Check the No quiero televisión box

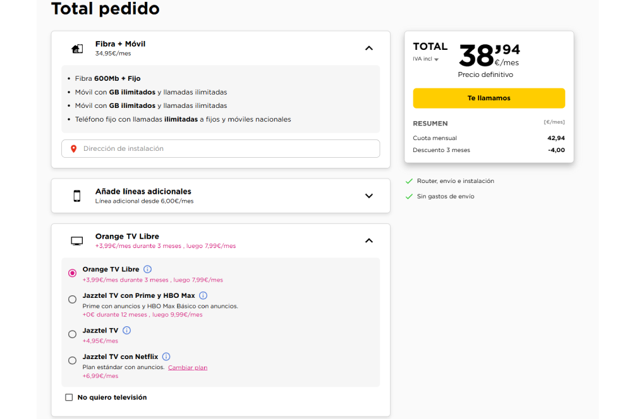click(x=69, y=397)
